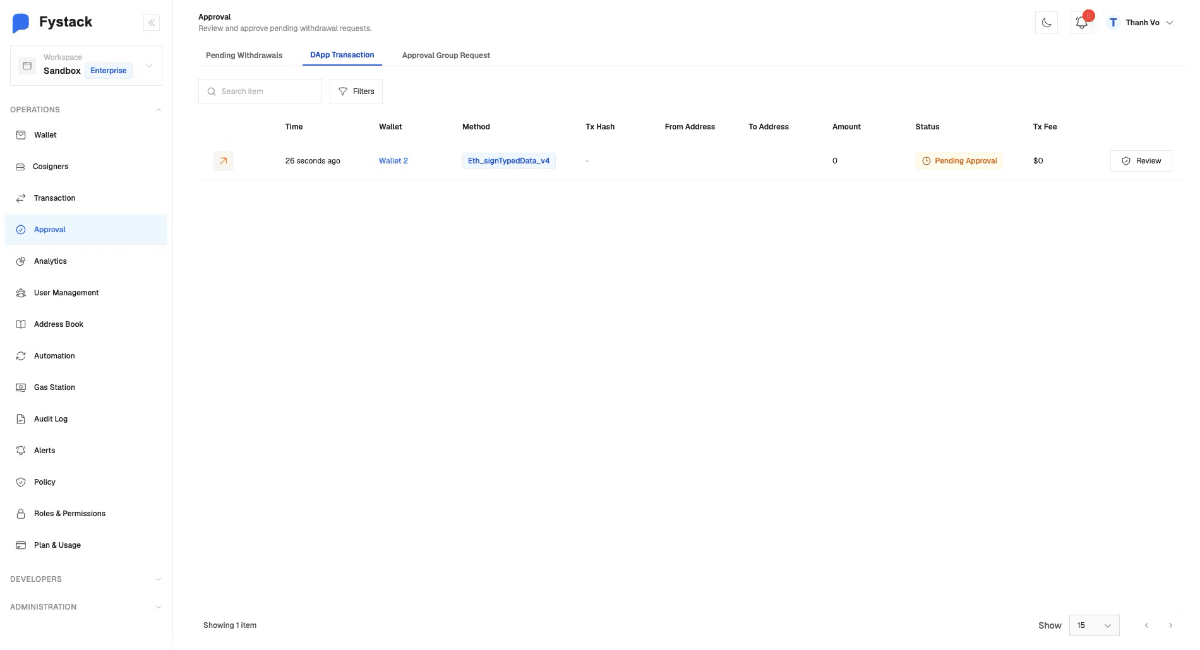Click the orange outgoing arrow icon
Screen dimensions: 1200x650
pyautogui.click(x=224, y=161)
